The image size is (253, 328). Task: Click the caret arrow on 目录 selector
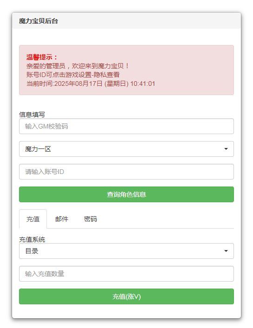coord(226,251)
